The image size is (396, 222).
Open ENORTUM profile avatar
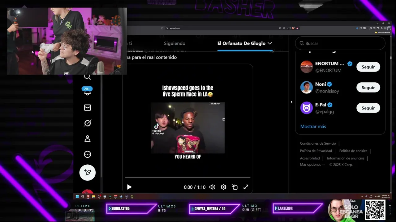point(307,67)
